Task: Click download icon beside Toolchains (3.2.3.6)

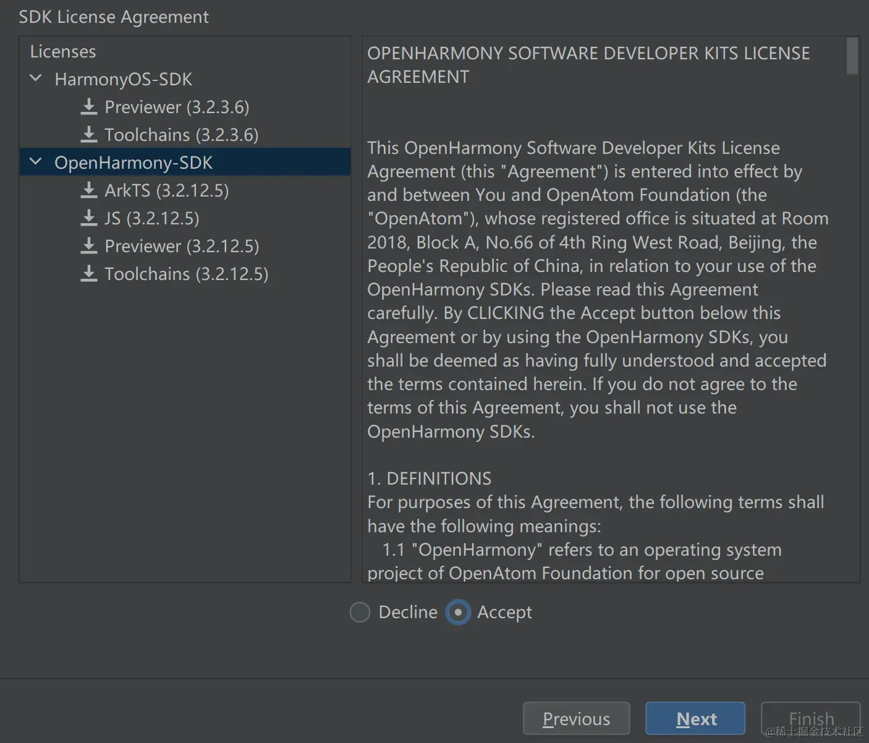Action: pos(89,135)
